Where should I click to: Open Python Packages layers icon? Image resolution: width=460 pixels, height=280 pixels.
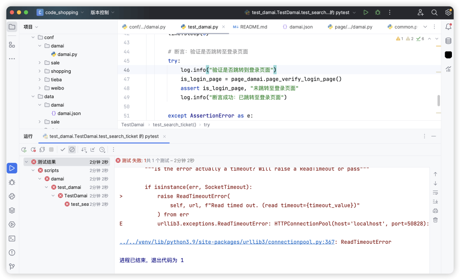pyautogui.click(x=12, y=211)
